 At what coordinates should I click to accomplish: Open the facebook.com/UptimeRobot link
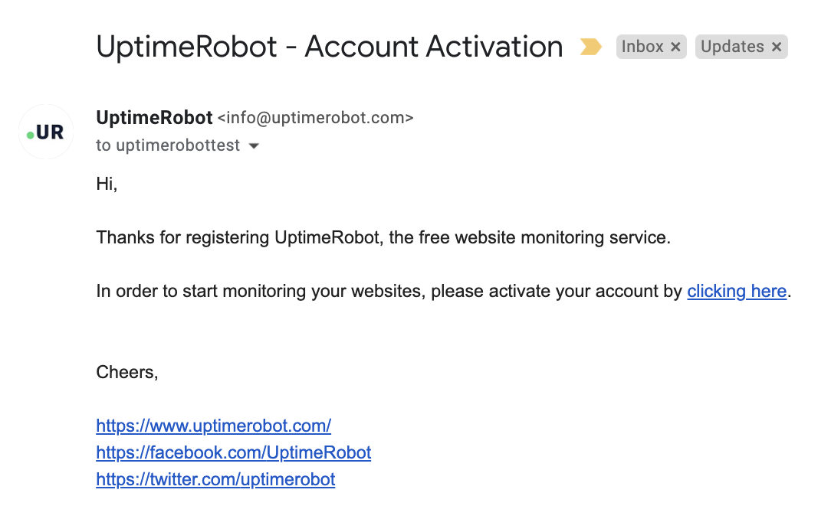coord(233,452)
